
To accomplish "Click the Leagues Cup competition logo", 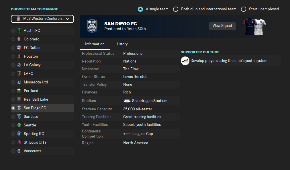I will click(x=127, y=134).
